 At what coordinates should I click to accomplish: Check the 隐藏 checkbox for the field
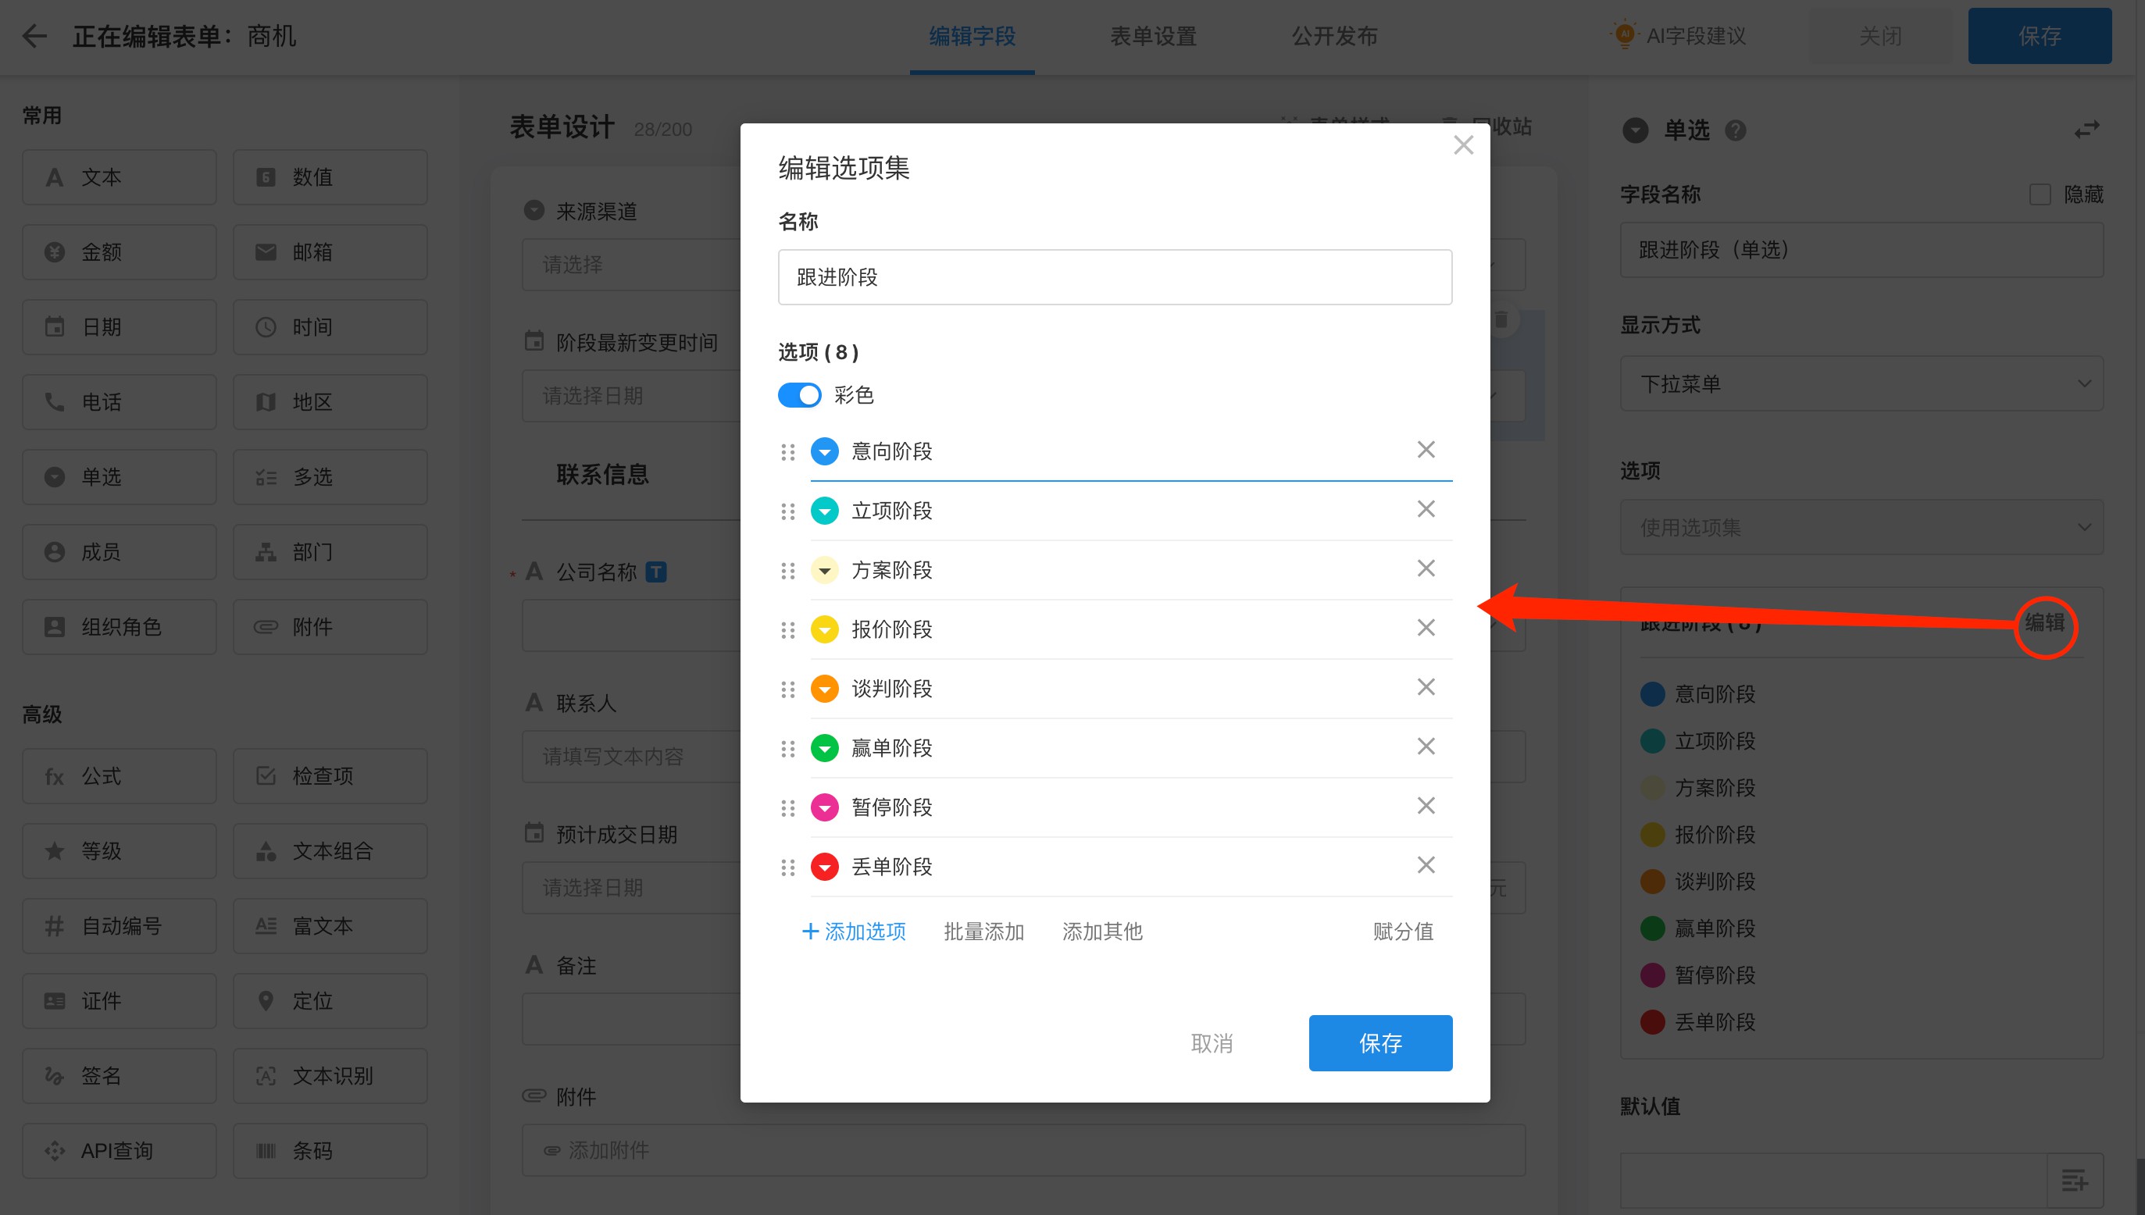(2040, 194)
